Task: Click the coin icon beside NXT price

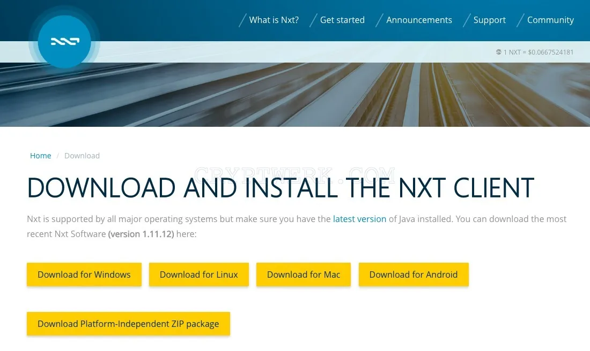Action: pyautogui.click(x=499, y=52)
